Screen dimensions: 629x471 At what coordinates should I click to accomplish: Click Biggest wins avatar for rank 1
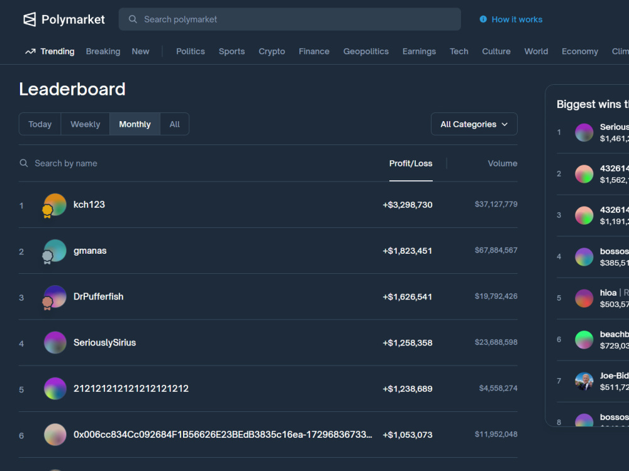tap(584, 133)
